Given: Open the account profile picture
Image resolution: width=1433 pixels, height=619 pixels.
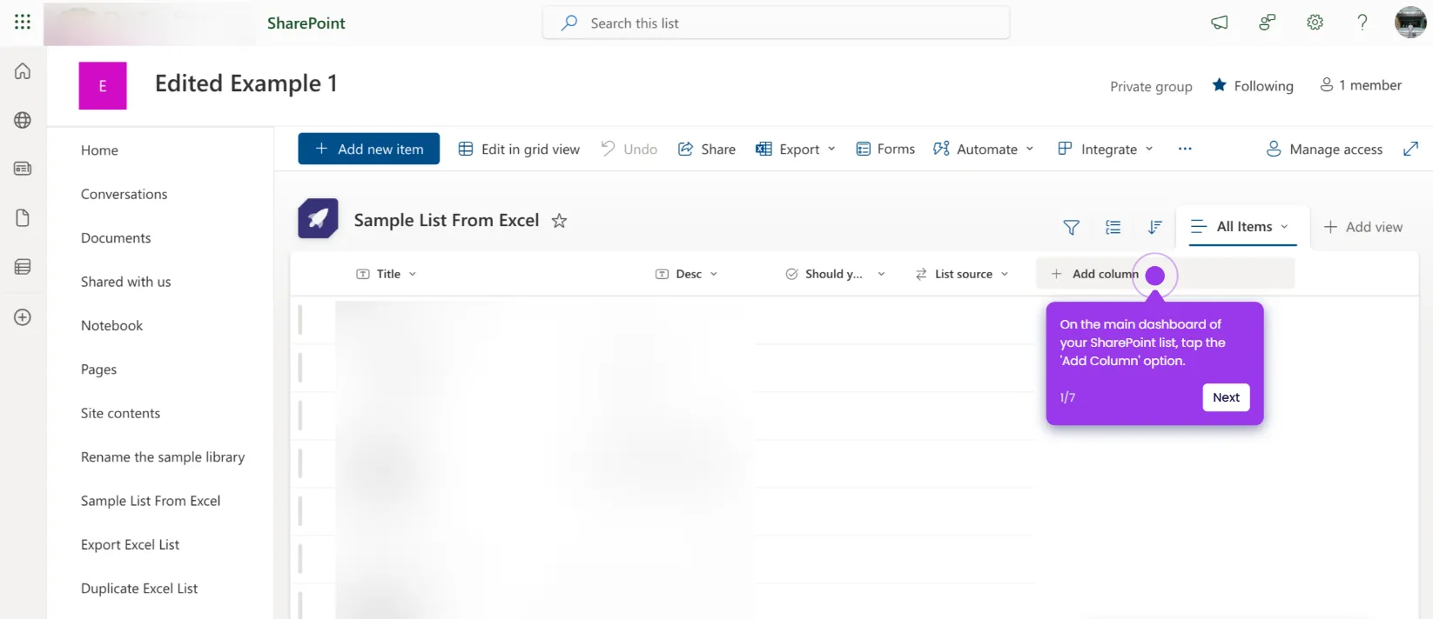Looking at the screenshot, I should (1410, 23).
